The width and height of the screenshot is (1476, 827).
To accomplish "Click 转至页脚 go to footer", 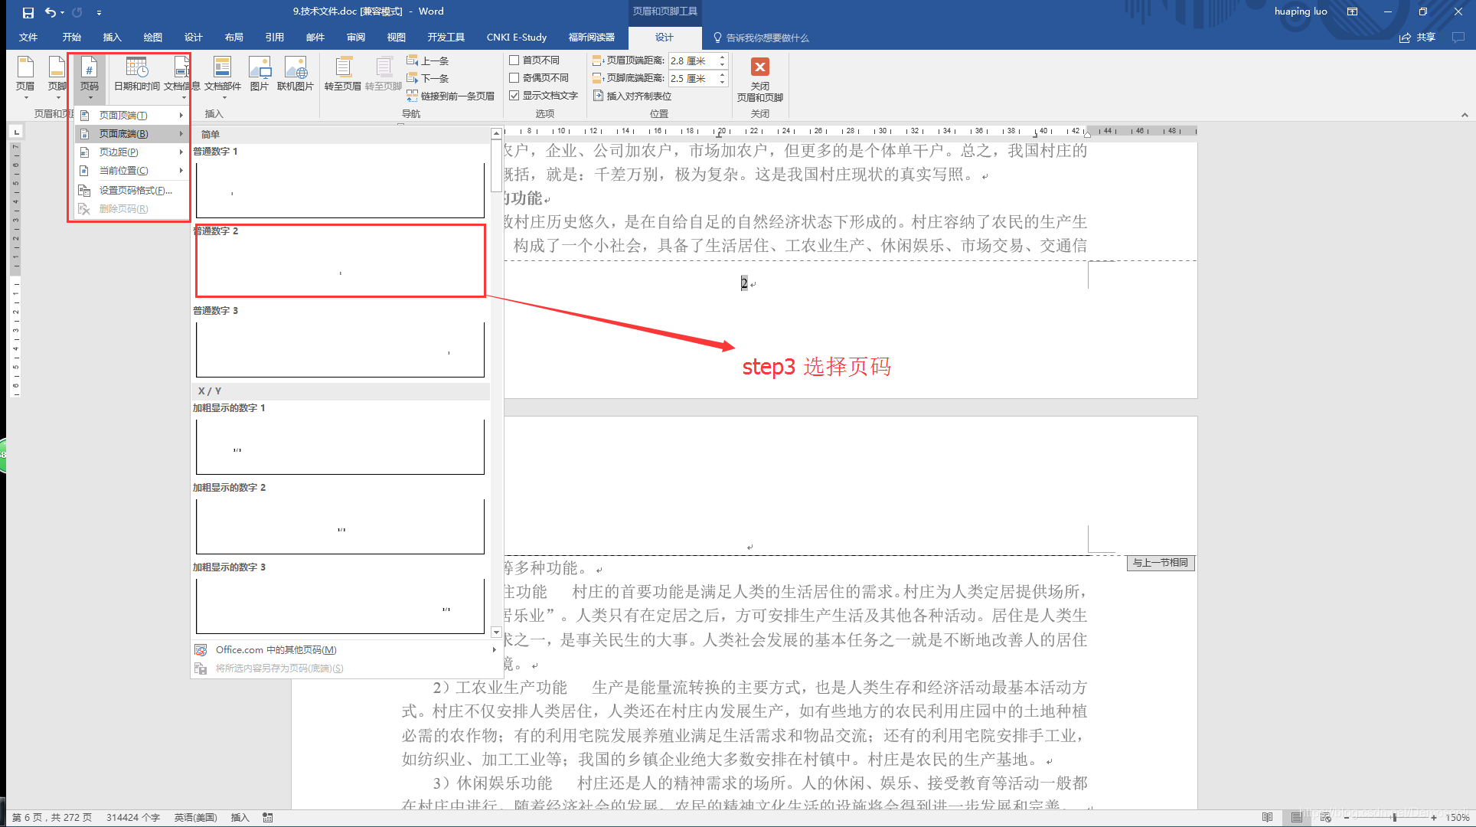I will point(384,74).
